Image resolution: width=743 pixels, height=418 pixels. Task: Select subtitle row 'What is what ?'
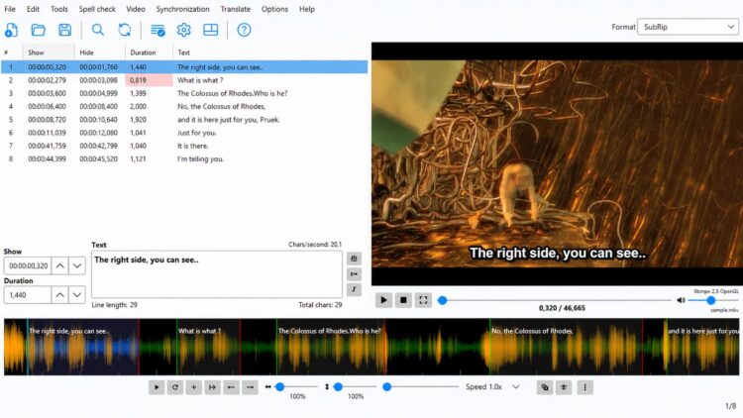[x=184, y=80]
